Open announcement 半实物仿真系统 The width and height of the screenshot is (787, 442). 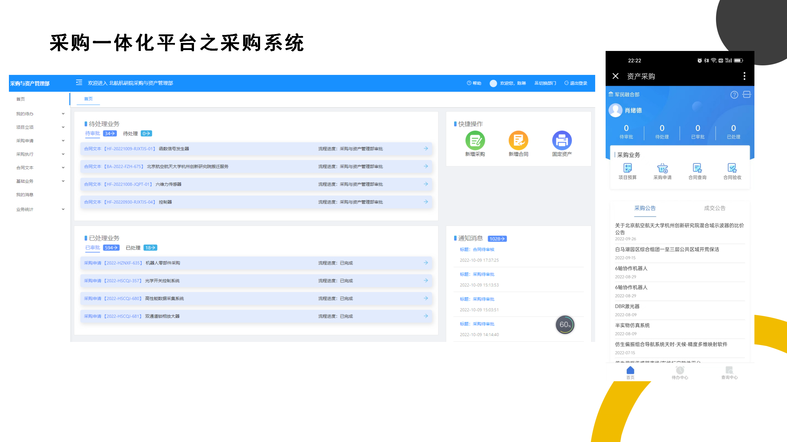click(632, 325)
